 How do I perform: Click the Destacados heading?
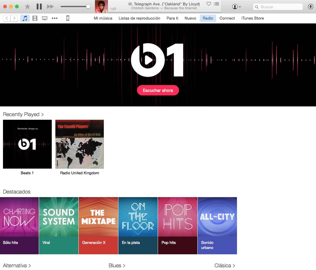point(17,192)
